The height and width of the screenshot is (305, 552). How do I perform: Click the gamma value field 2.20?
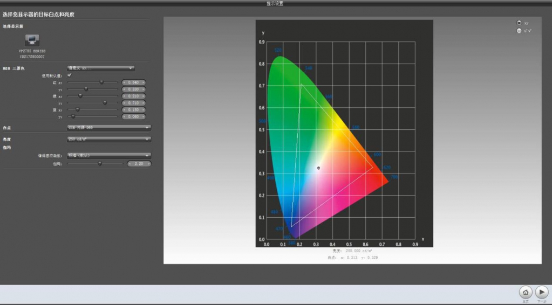click(x=139, y=164)
